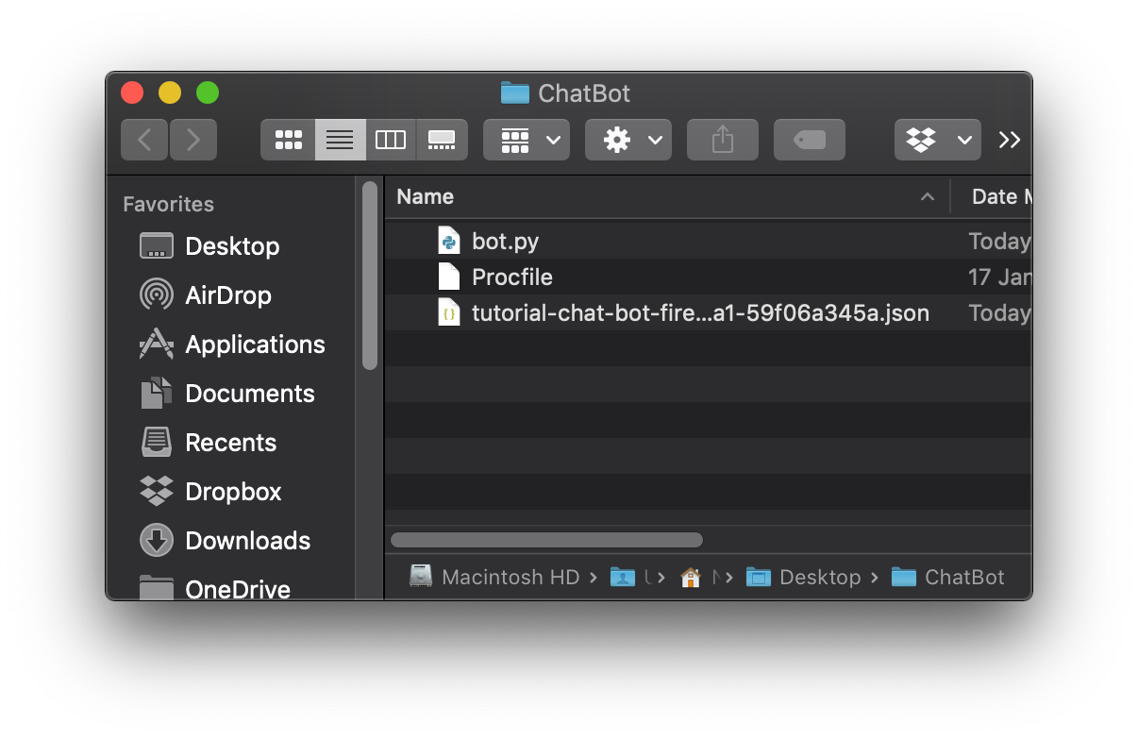Click the Tags button in toolbar

coord(809,139)
